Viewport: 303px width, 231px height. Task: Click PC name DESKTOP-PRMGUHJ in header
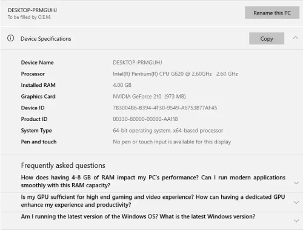32,10
